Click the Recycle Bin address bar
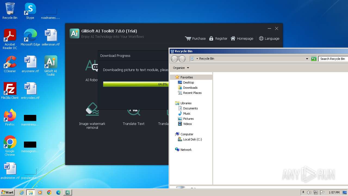Screen dimensions: 348x196 [249, 59]
